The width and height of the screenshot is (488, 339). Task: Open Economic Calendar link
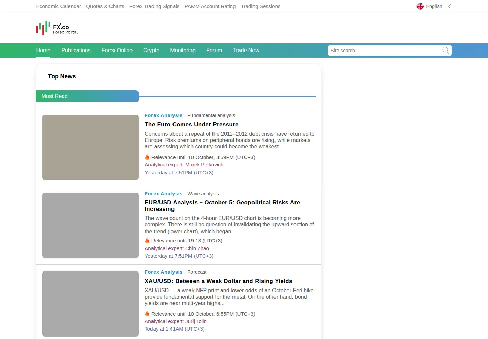click(59, 6)
